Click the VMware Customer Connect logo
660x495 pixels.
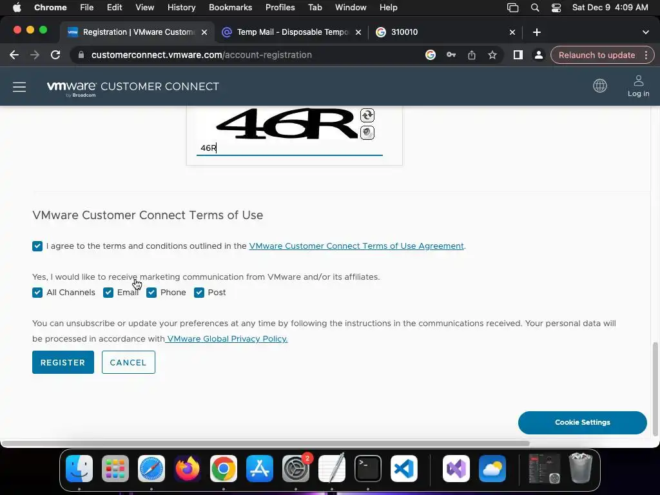[133, 87]
